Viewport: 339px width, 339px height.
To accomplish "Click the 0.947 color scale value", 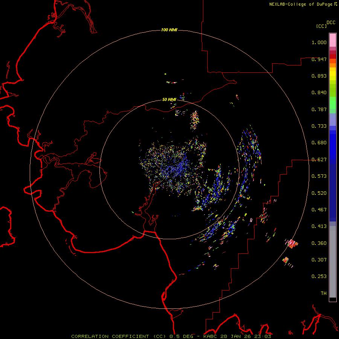I will 319,59.
